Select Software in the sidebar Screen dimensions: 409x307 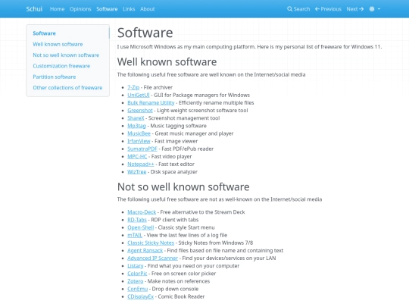(45, 33)
